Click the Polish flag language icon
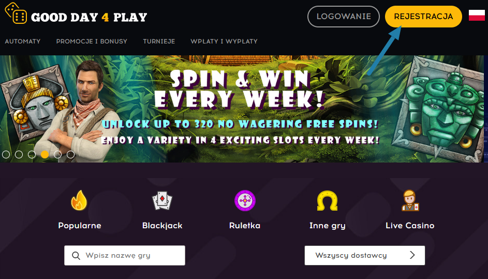 [477, 15]
